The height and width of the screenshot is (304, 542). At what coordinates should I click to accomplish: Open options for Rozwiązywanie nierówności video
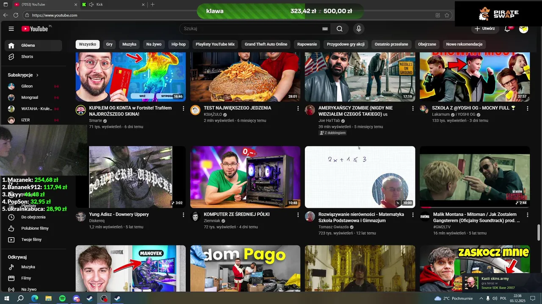pos(413,215)
